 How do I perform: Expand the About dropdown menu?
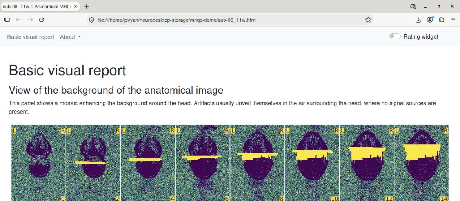coord(71,37)
